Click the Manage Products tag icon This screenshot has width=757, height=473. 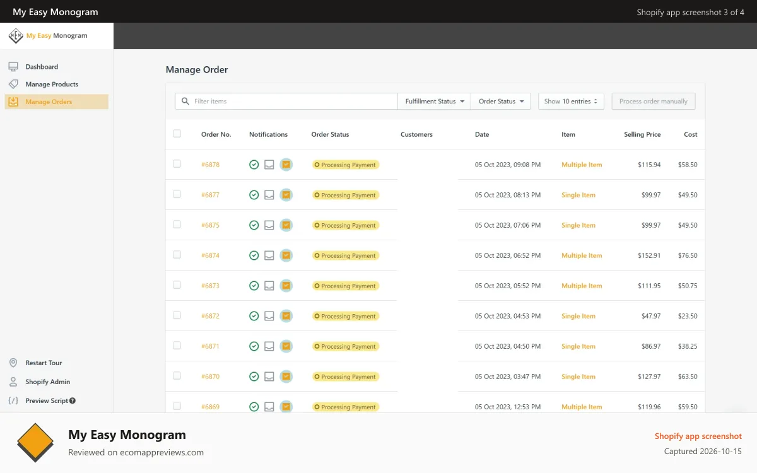coord(13,84)
